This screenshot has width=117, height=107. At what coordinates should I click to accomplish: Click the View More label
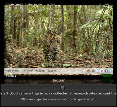click(x=12, y=71)
